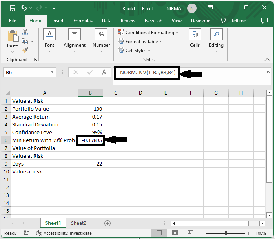The image size is (275, 239).
Task: Expand the Paste options arrow
Action: pyautogui.click(x=13, y=52)
